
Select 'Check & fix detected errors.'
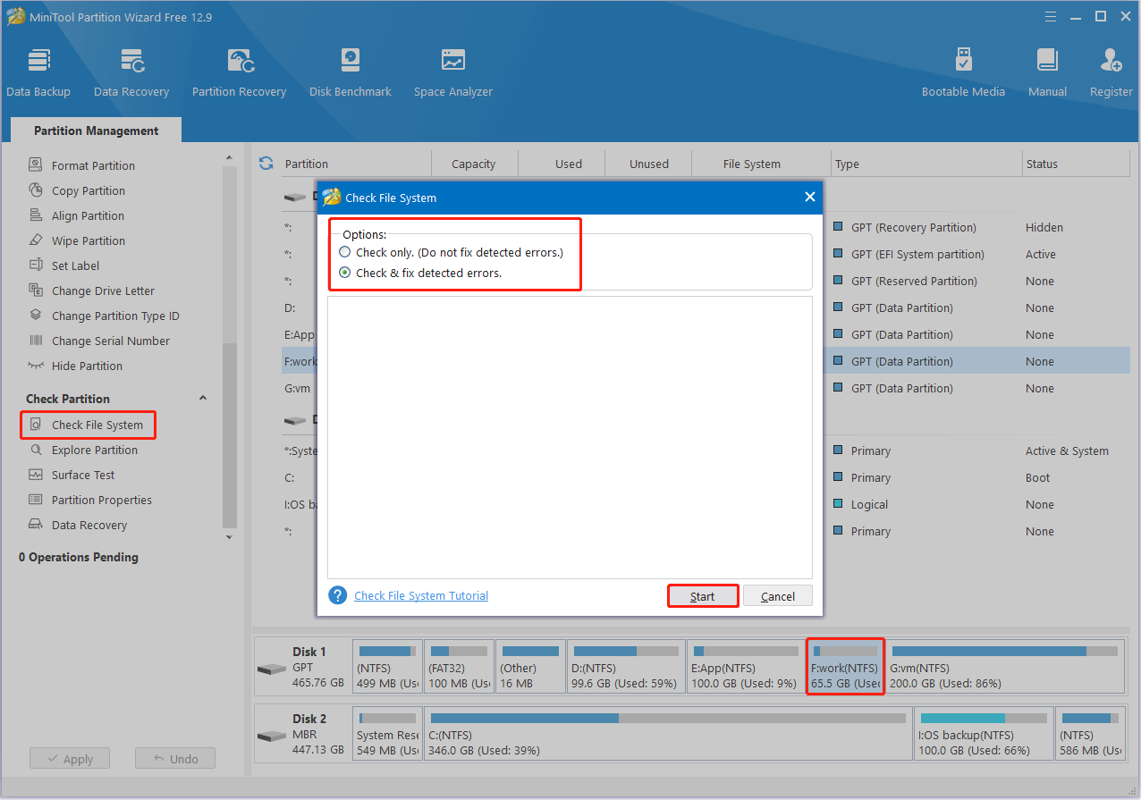344,273
